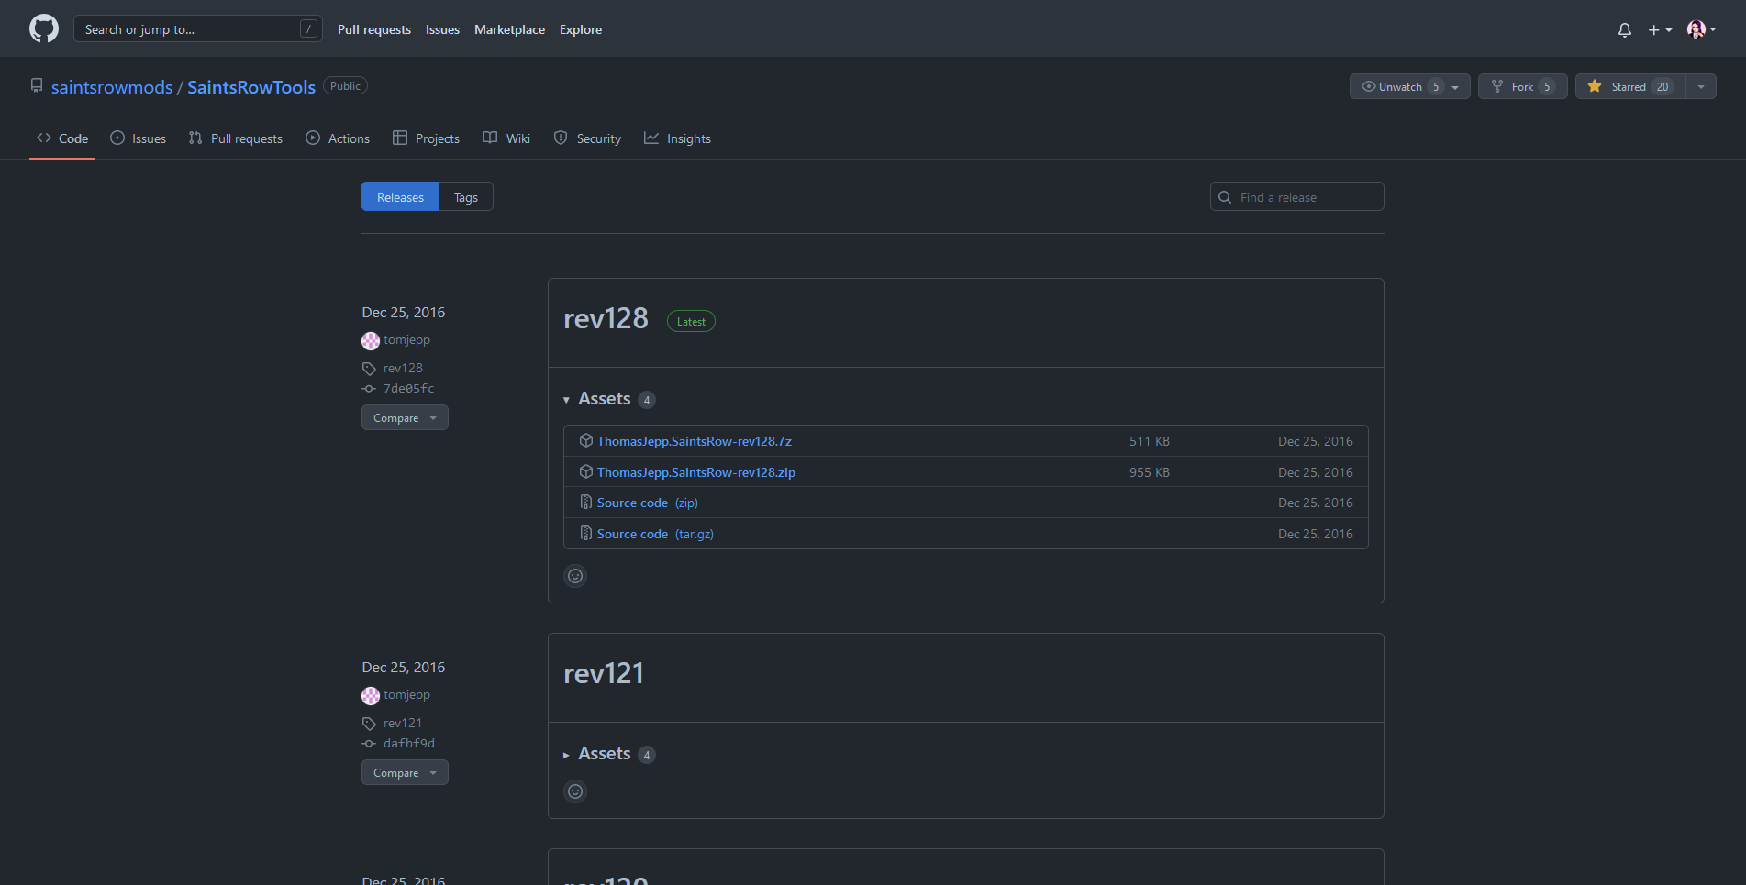Open the Actions tab
1746x885 pixels.
coord(338,138)
